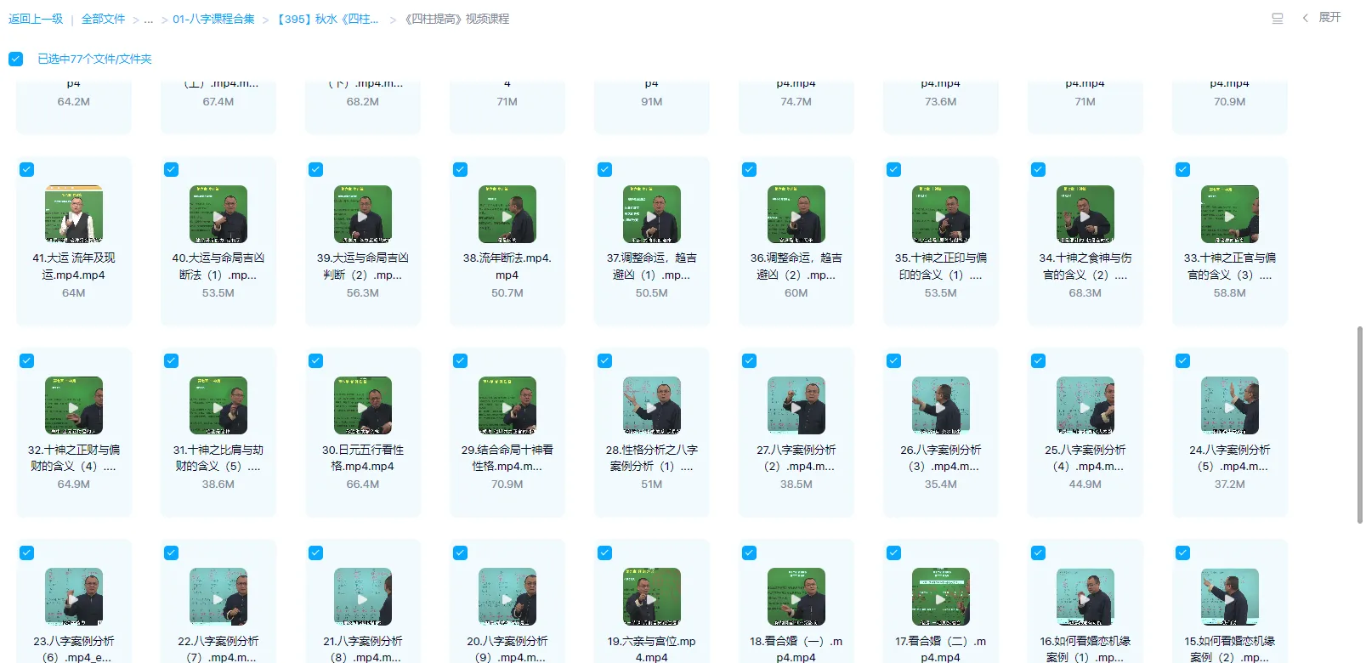Viewport: 1366px width, 663px height.
Task: Toggle the select-all checkbox for 77 files
Action: [x=15, y=59]
